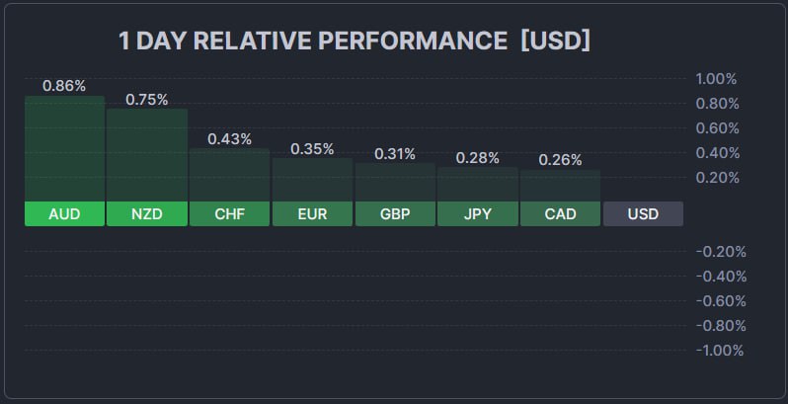788x404 pixels.
Task: Click the 0.86% value above AUD bar
Action: point(64,86)
